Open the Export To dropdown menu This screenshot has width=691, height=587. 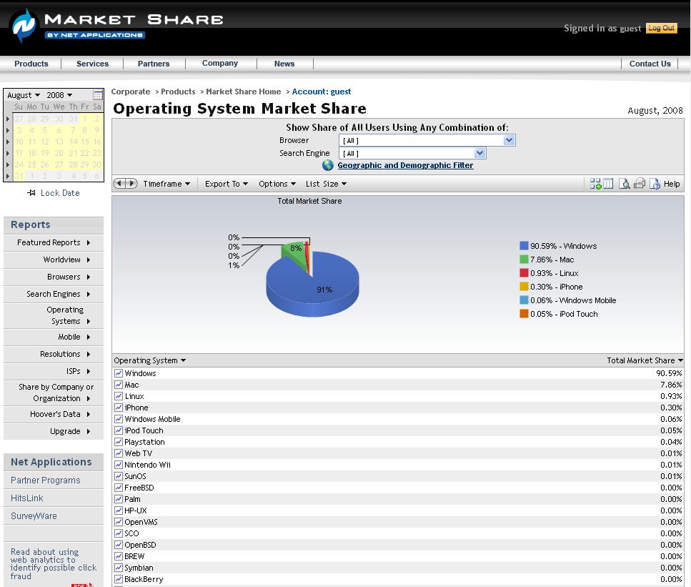coord(227,184)
